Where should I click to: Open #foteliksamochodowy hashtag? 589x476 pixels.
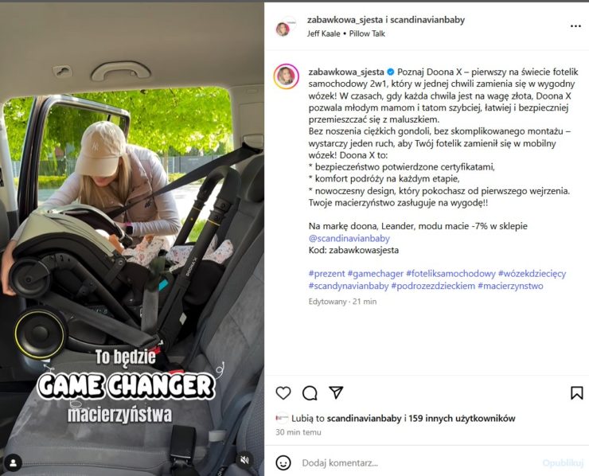(x=451, y=274)
